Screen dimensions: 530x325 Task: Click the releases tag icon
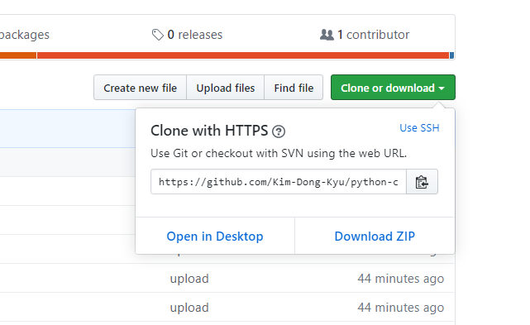tap(158, 35)
